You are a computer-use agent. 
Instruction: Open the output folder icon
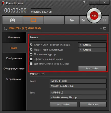(x=72, y=20)
